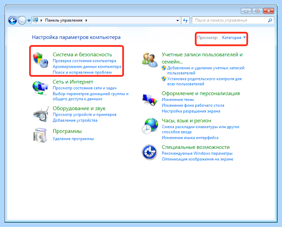Viewport: 282px width, 227px height.
Task: Click Просмотр устройств и принтеров link
Action: pos(85,114)
